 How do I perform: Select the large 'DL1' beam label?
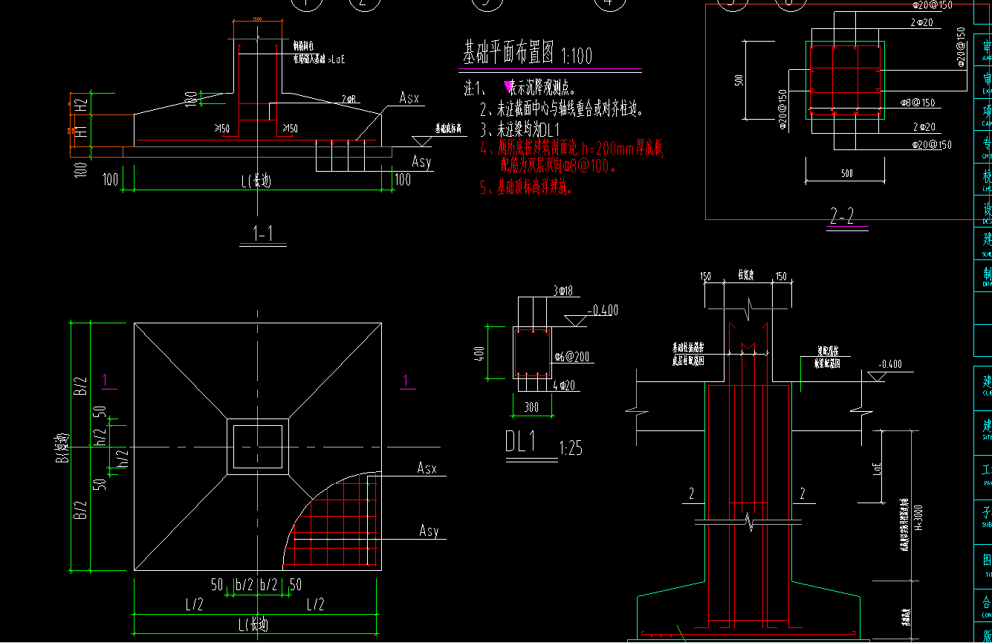point(521,442)
